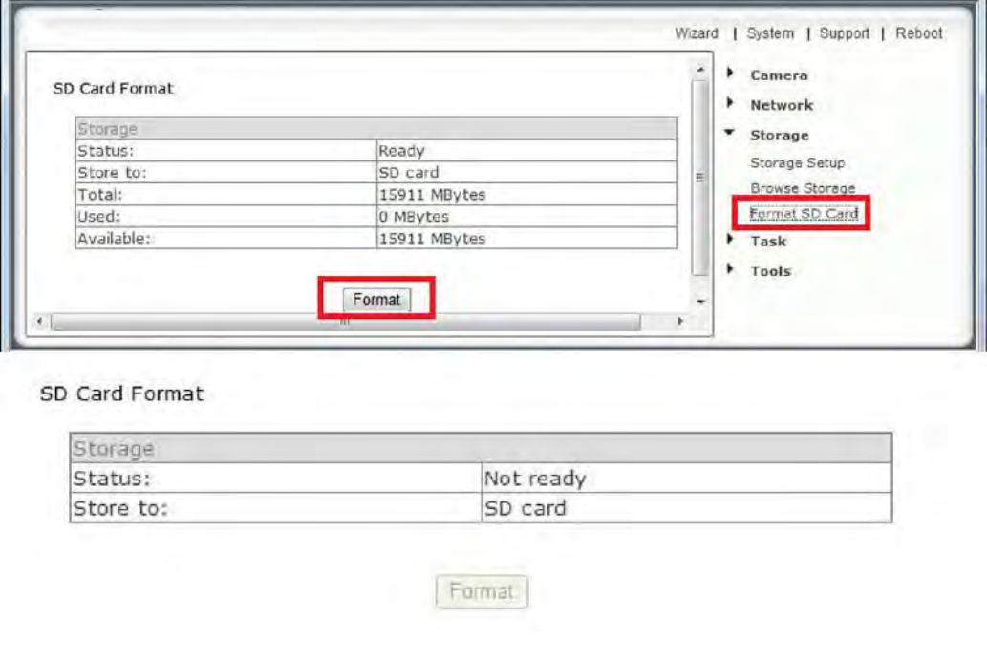Click the vertical scrollbar thumb
This screenshot has width=987, height=661.
[700, 179]
